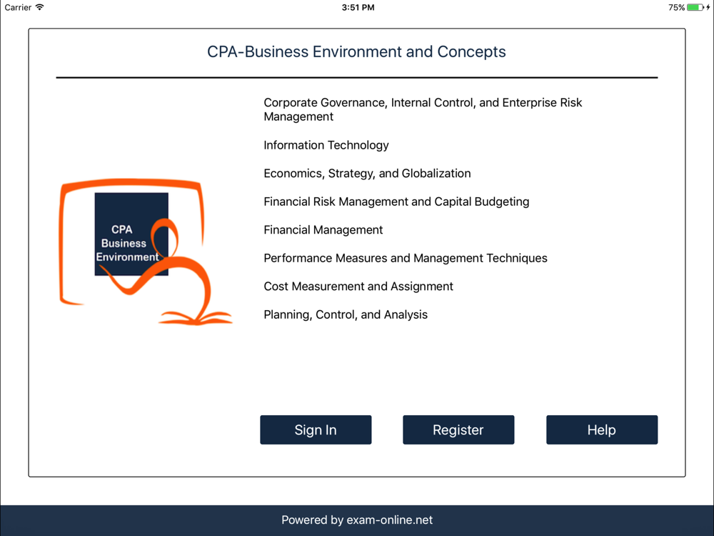Screen dimensions: 714x536
Task: Choose Economics, Strategy, and Globalization
Action: pos(367,173)
